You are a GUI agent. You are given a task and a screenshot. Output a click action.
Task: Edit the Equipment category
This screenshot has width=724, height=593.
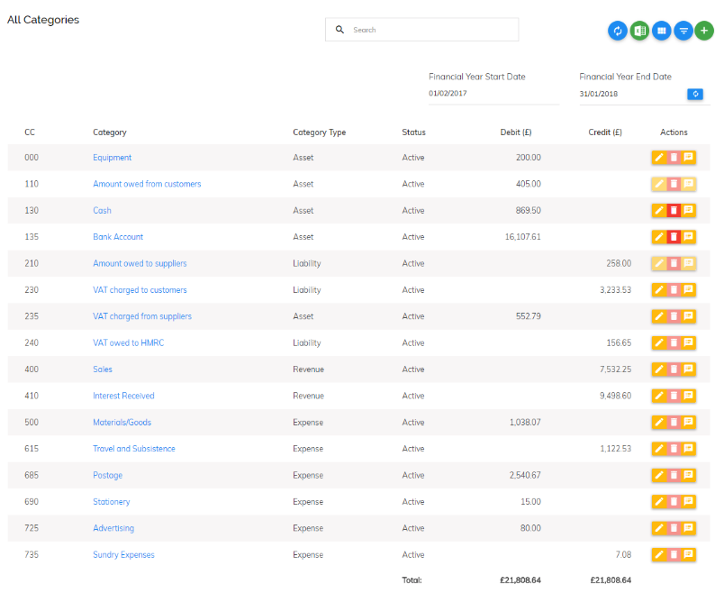click(x=659, y=158)
